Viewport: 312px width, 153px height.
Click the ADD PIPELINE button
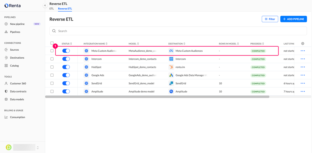click(x=294, y=19)
